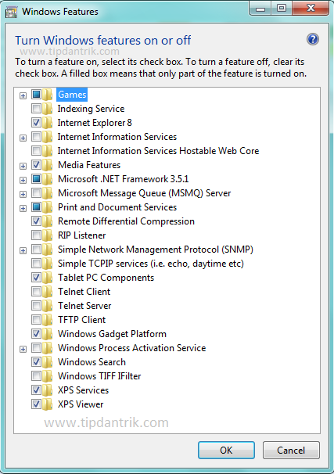Uncheck the Windows Search checkbox
The height and width of the screenshot is (474, 334).
(x=36, y=362)
